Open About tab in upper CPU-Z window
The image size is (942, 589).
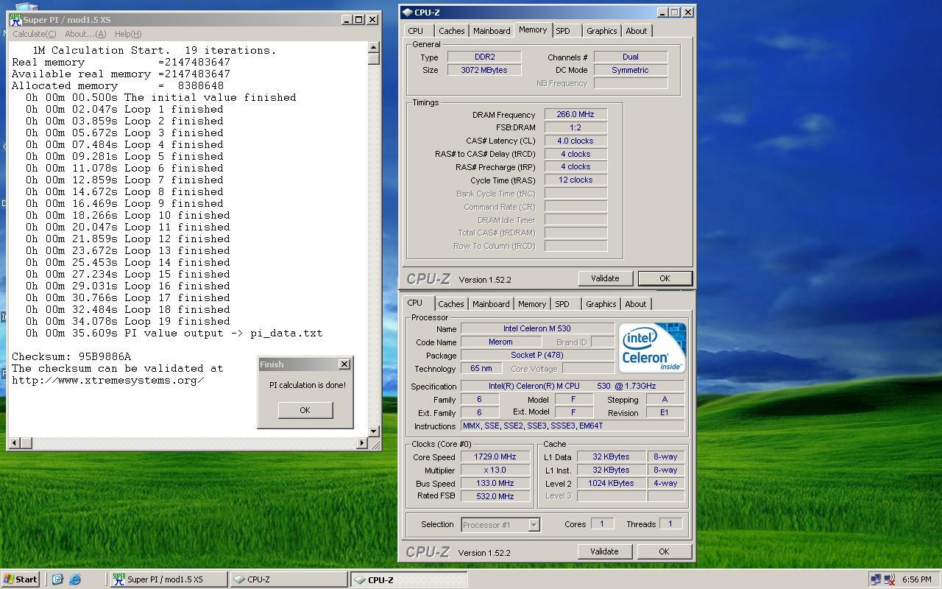click(x=637, y=31)
